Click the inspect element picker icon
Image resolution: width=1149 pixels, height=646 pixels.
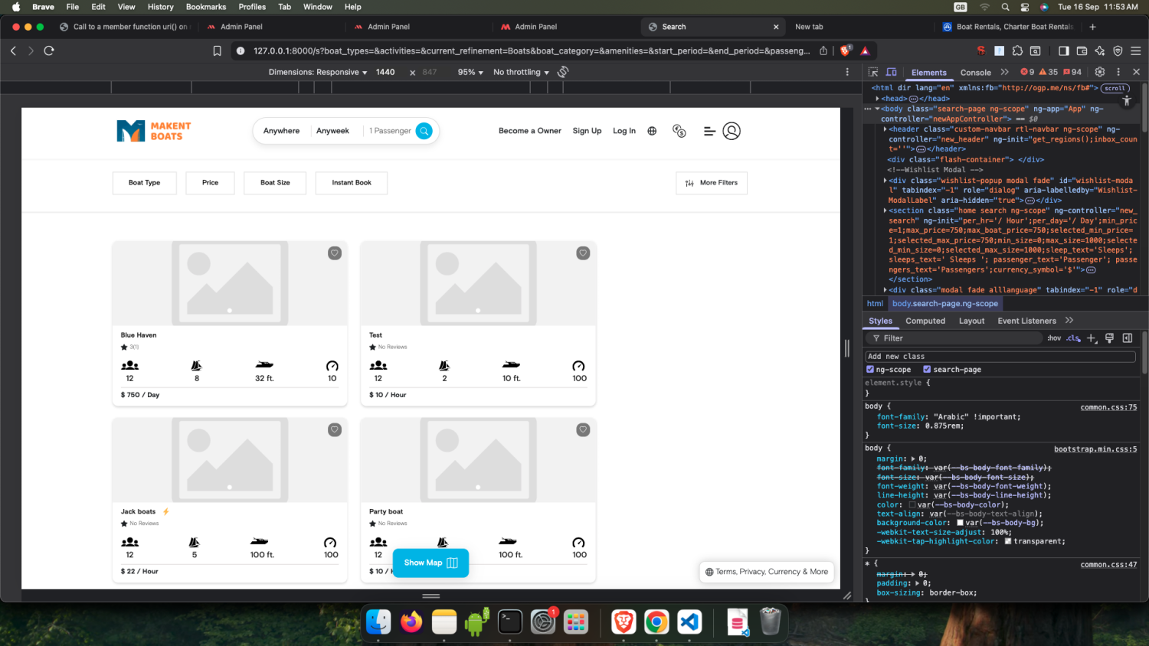(x=873, y=72)
